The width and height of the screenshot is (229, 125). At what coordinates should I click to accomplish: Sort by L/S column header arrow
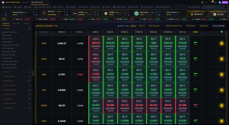[x=83, y=32]
